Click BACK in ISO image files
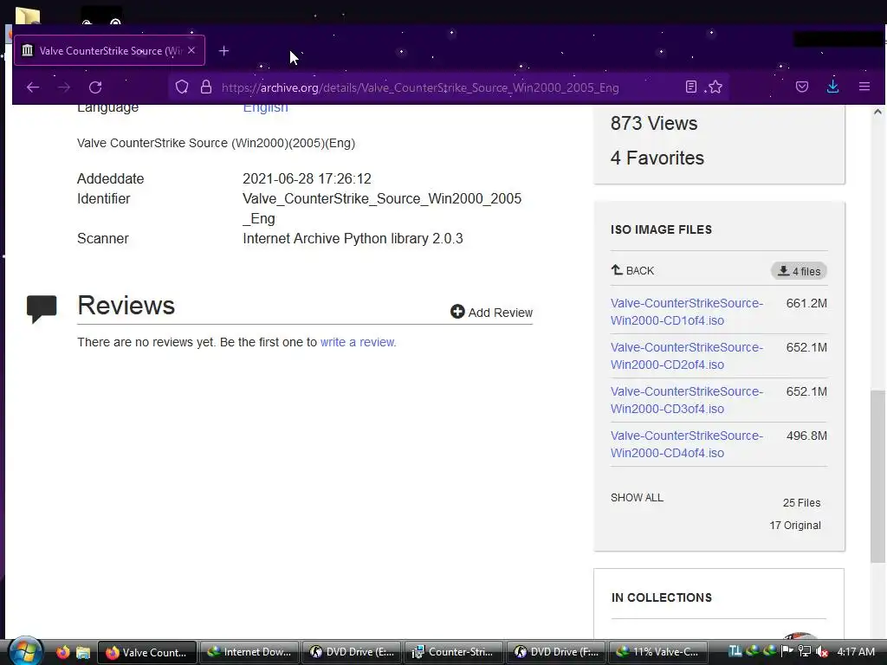 [632, 270]
